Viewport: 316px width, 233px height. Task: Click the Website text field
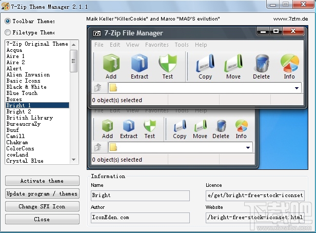point(255,218)
